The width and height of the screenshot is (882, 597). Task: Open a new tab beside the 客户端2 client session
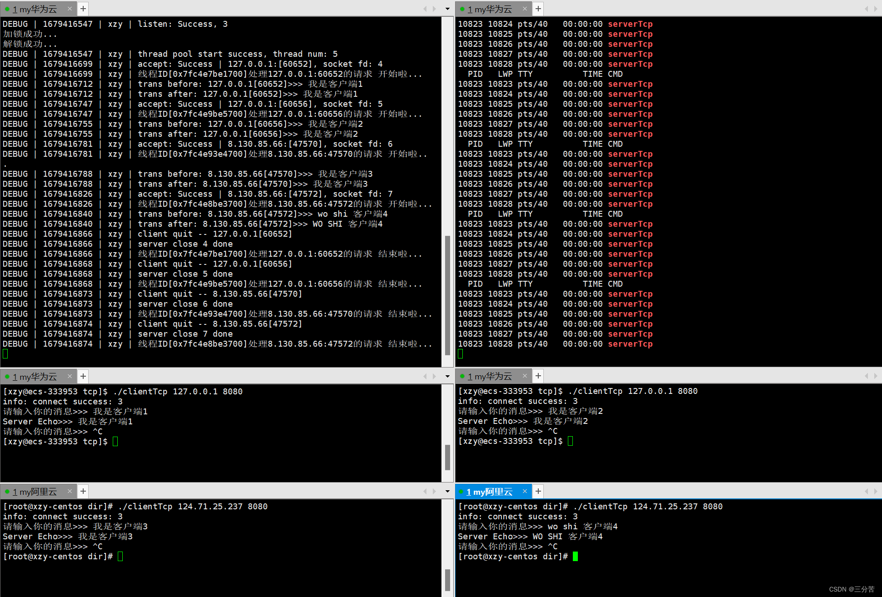[538, 376]
